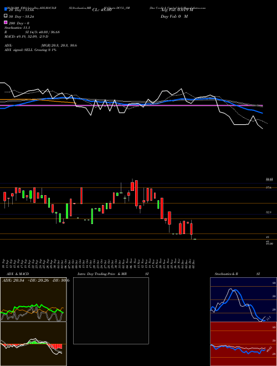This screenshot has width=277, height=366.
Task: Click the 'Stochastics & RSI' panel title
Action: pyautogui.click(x=237, y=274)
